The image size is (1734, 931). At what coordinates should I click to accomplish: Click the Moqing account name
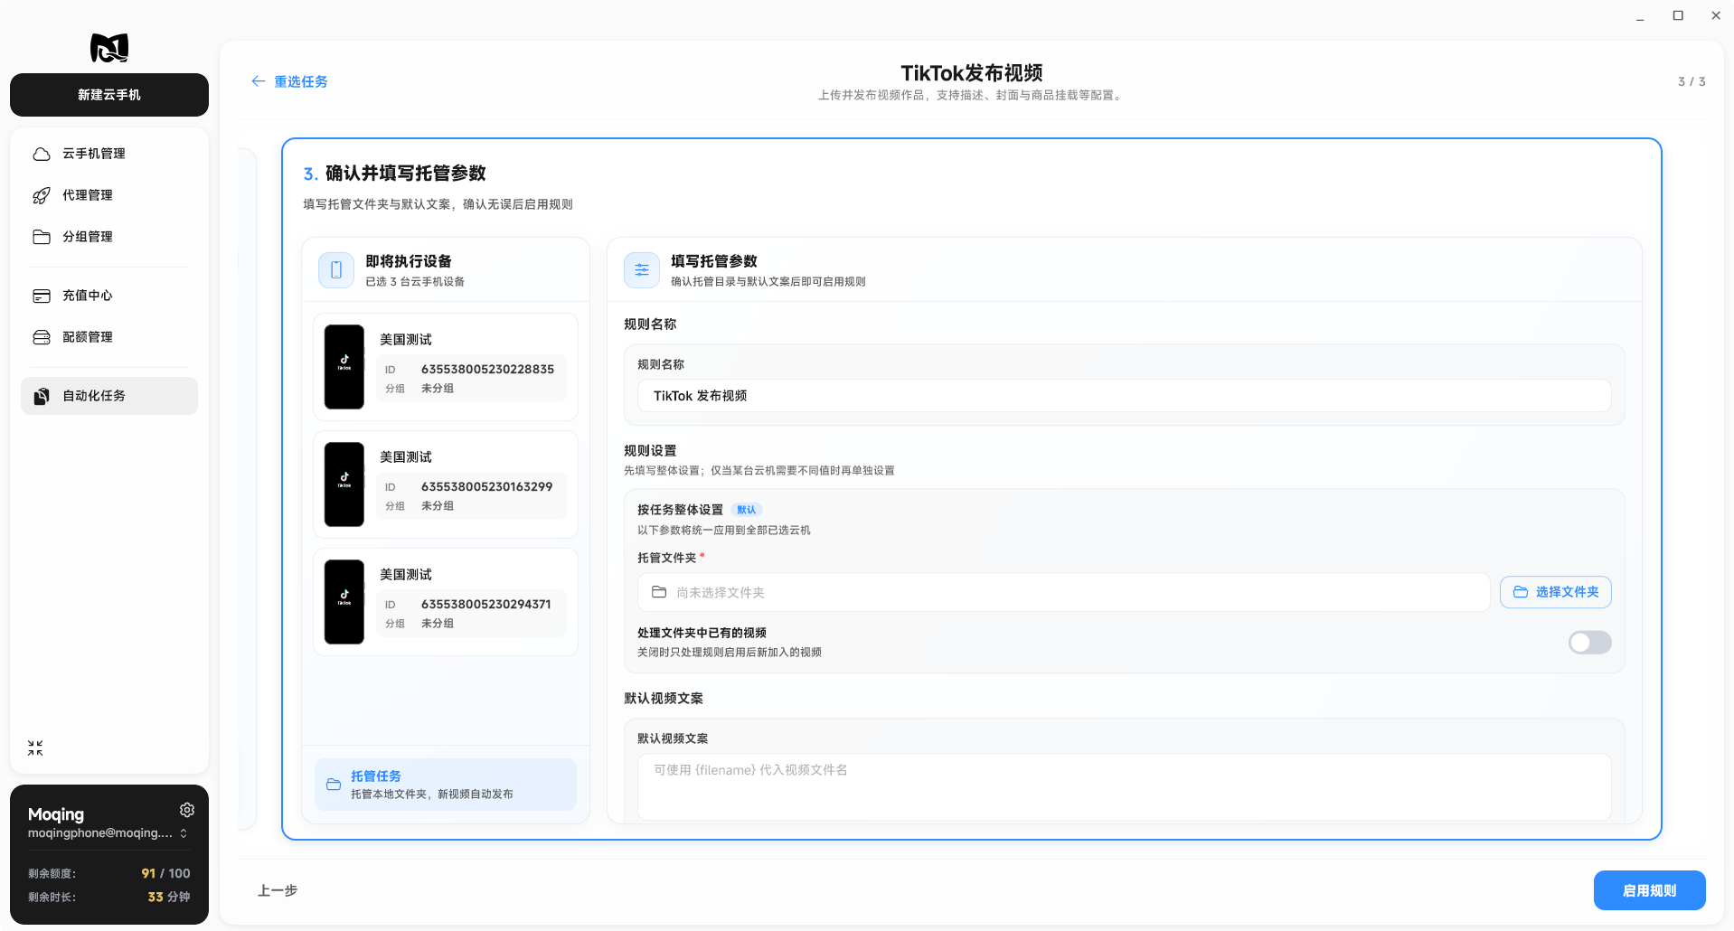pos(56,814)
